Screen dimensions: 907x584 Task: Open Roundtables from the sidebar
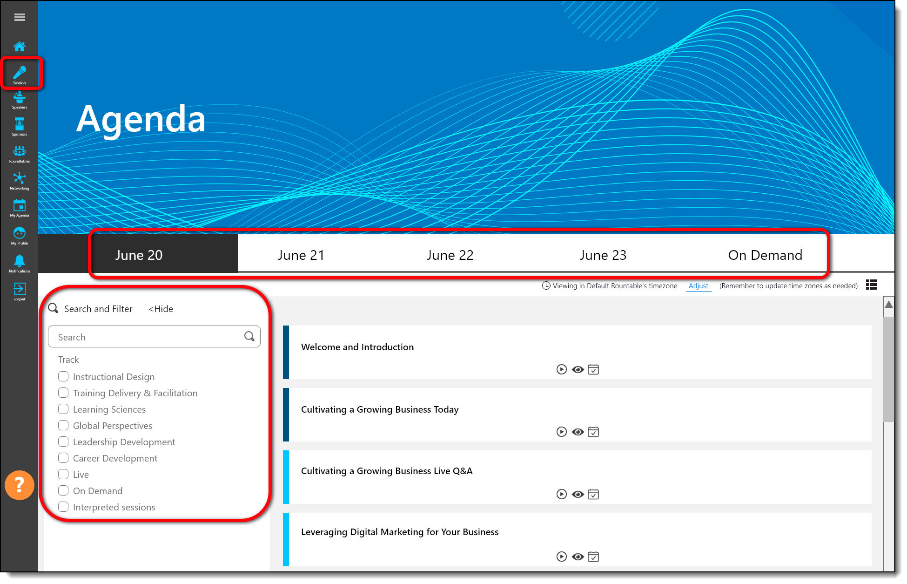[20, 154]
